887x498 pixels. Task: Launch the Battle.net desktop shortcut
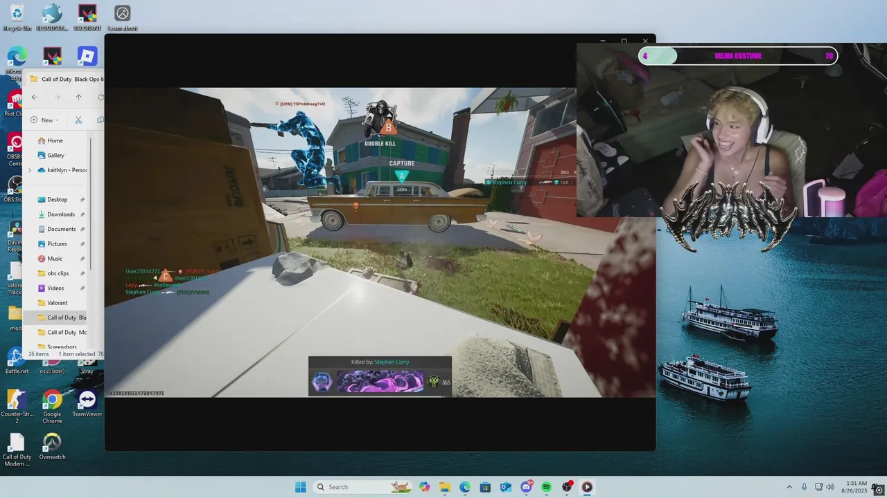click(x=17, y=361)
